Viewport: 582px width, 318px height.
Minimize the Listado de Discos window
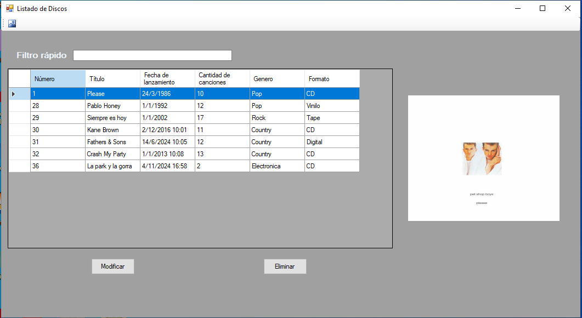click(517, 8)
